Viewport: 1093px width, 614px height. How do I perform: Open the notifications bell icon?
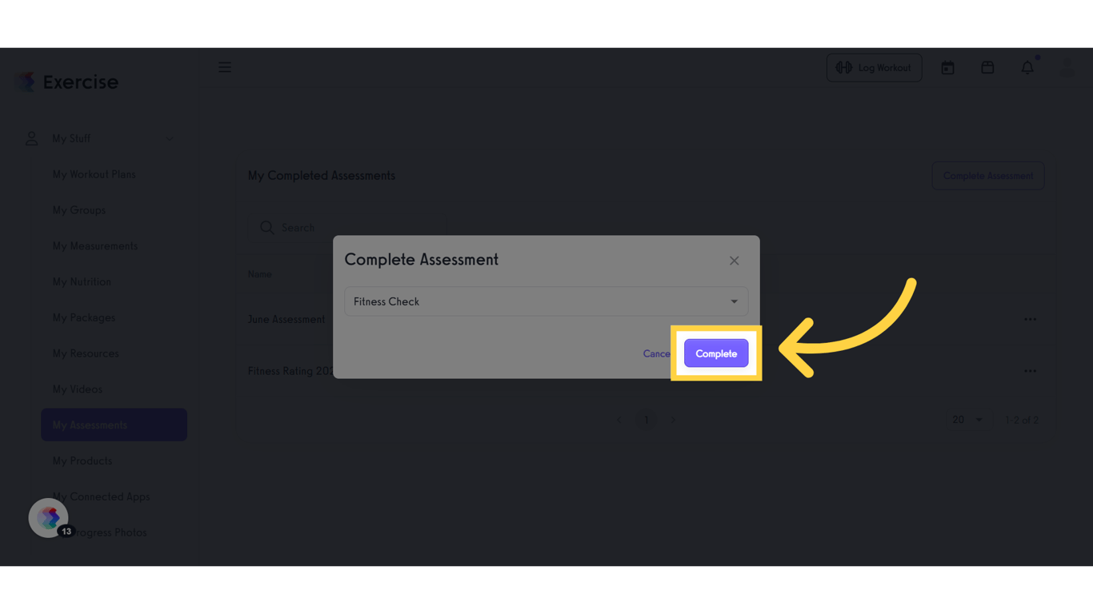point(1027,68)
